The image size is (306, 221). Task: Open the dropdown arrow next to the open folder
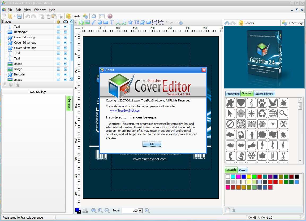pos(15,16)
